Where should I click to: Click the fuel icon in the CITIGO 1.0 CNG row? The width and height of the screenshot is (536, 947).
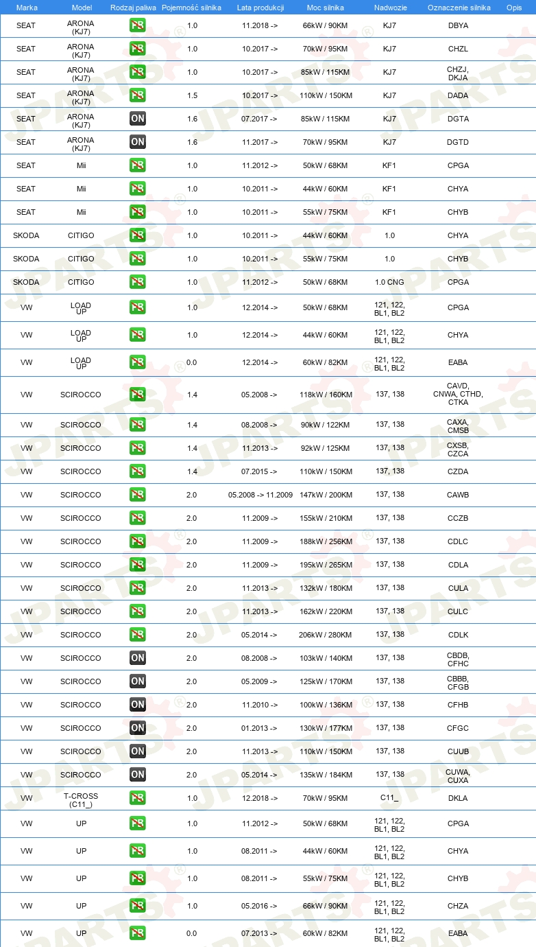(x=138, y=282)
